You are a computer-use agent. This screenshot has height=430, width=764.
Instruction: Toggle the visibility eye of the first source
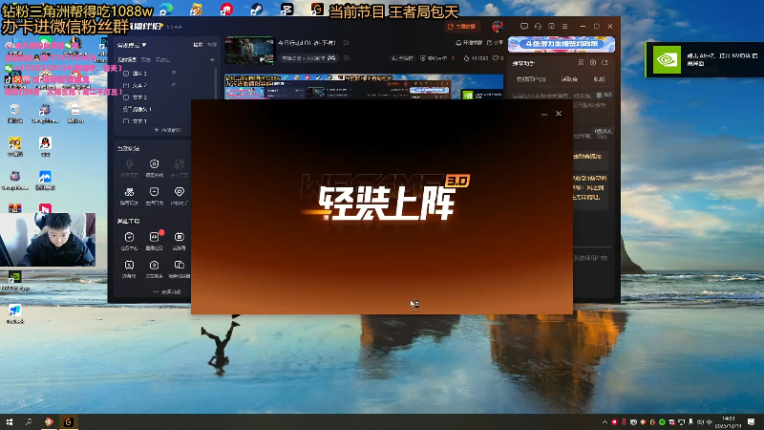pos(174,74)
